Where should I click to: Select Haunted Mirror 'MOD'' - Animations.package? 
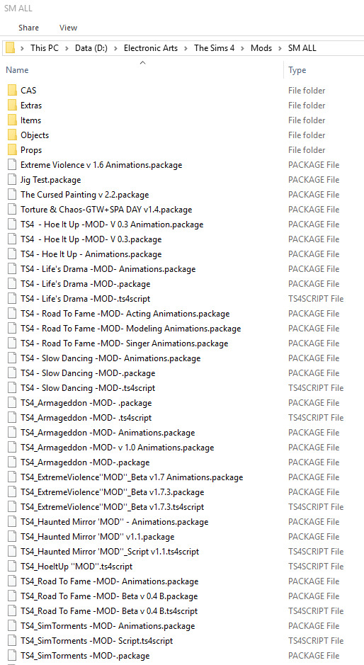(115, 522)
